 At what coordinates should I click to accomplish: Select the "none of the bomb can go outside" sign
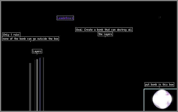tap(31, 39)
